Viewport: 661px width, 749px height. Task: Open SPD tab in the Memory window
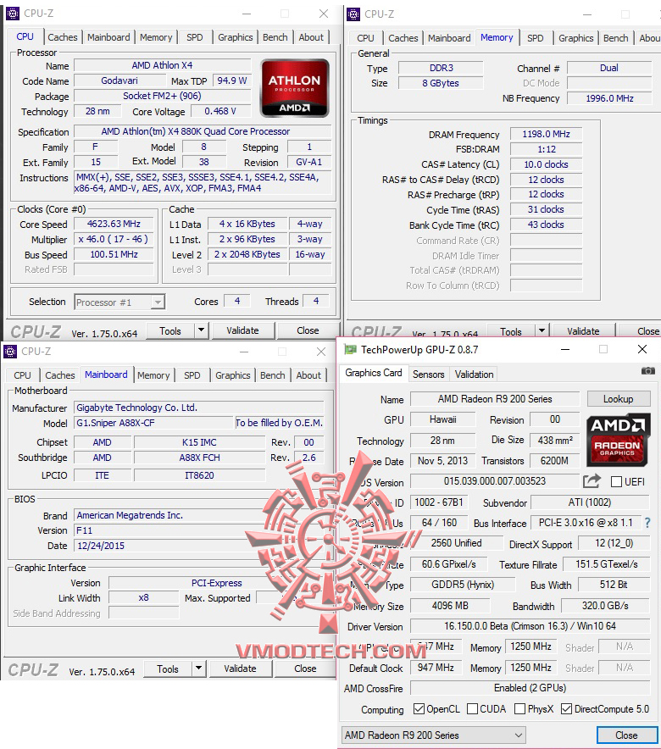click(x=536, y=38)
